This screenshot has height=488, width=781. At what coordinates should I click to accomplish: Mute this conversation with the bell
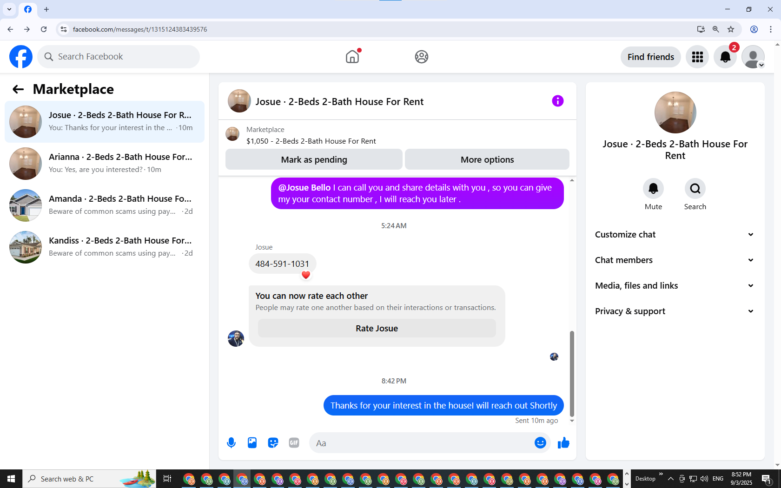coord(653,188)
